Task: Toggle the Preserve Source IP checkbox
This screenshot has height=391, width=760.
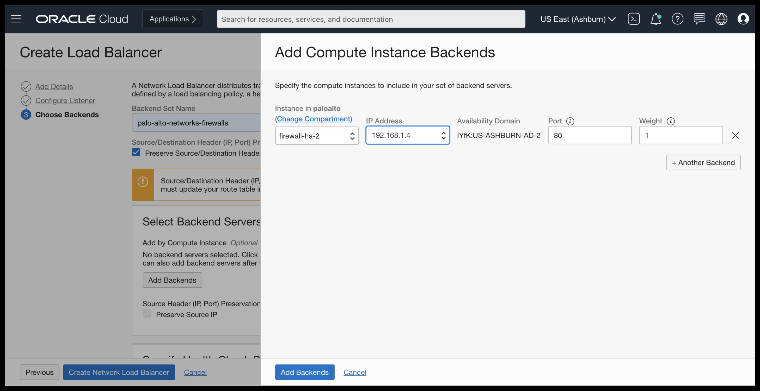Action: tap(147, 314)
